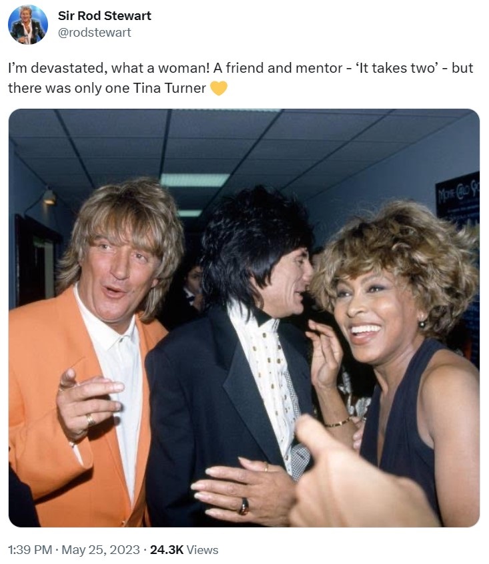Click the Views label beside the count
The width and height of the screenshot is (489, 564).
(202, 549)
